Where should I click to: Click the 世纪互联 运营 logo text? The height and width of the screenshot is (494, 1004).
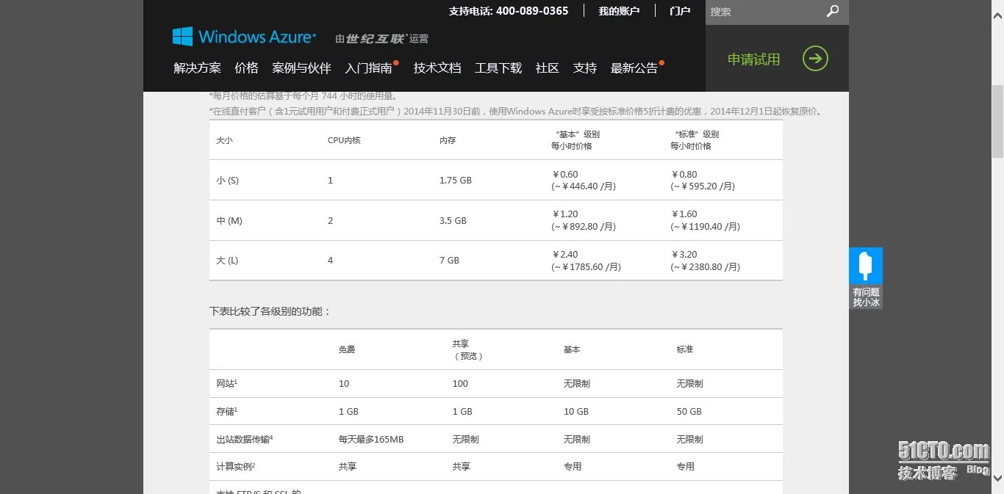[x=382, y=39]
